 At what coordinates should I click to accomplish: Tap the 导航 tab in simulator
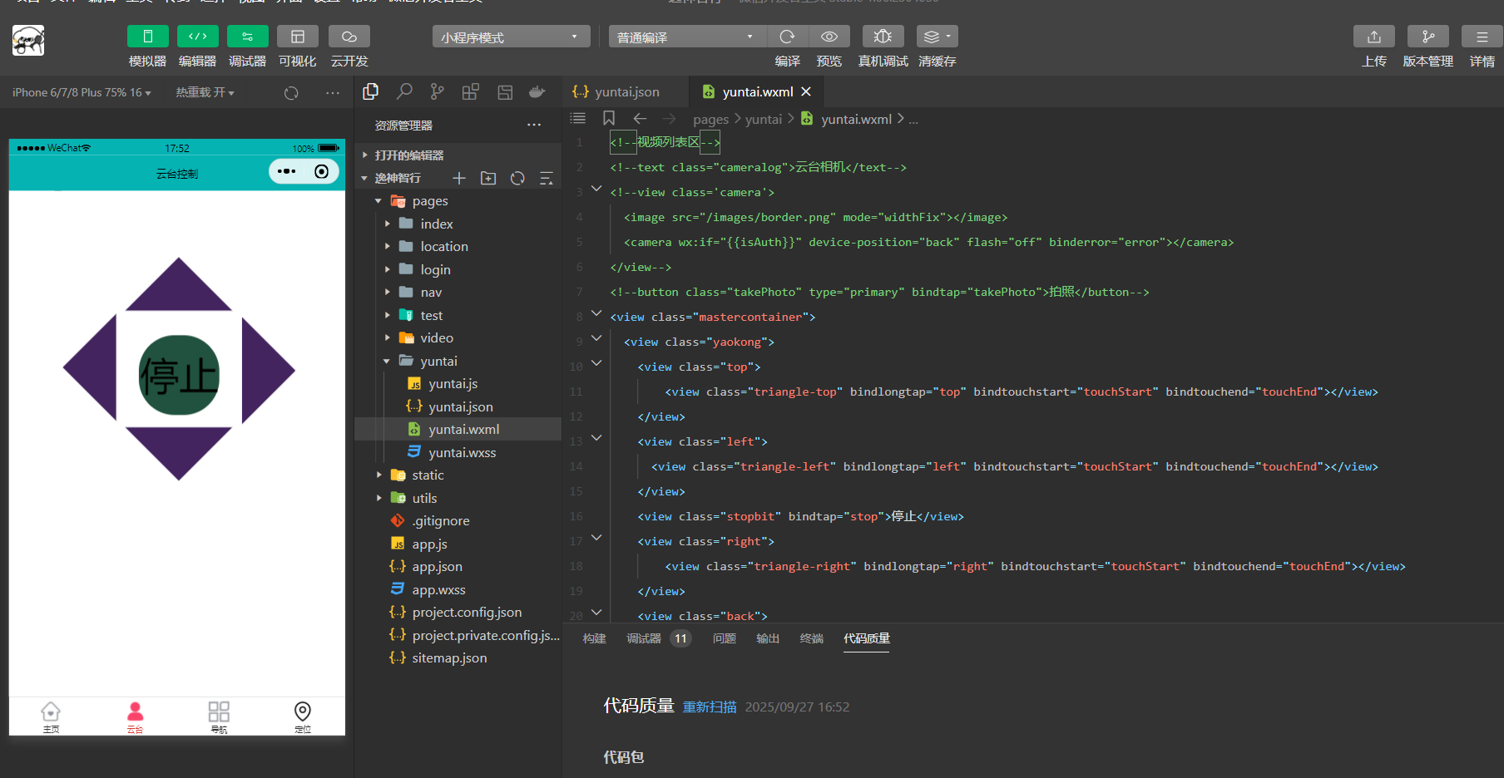click(x=219, y=717)
